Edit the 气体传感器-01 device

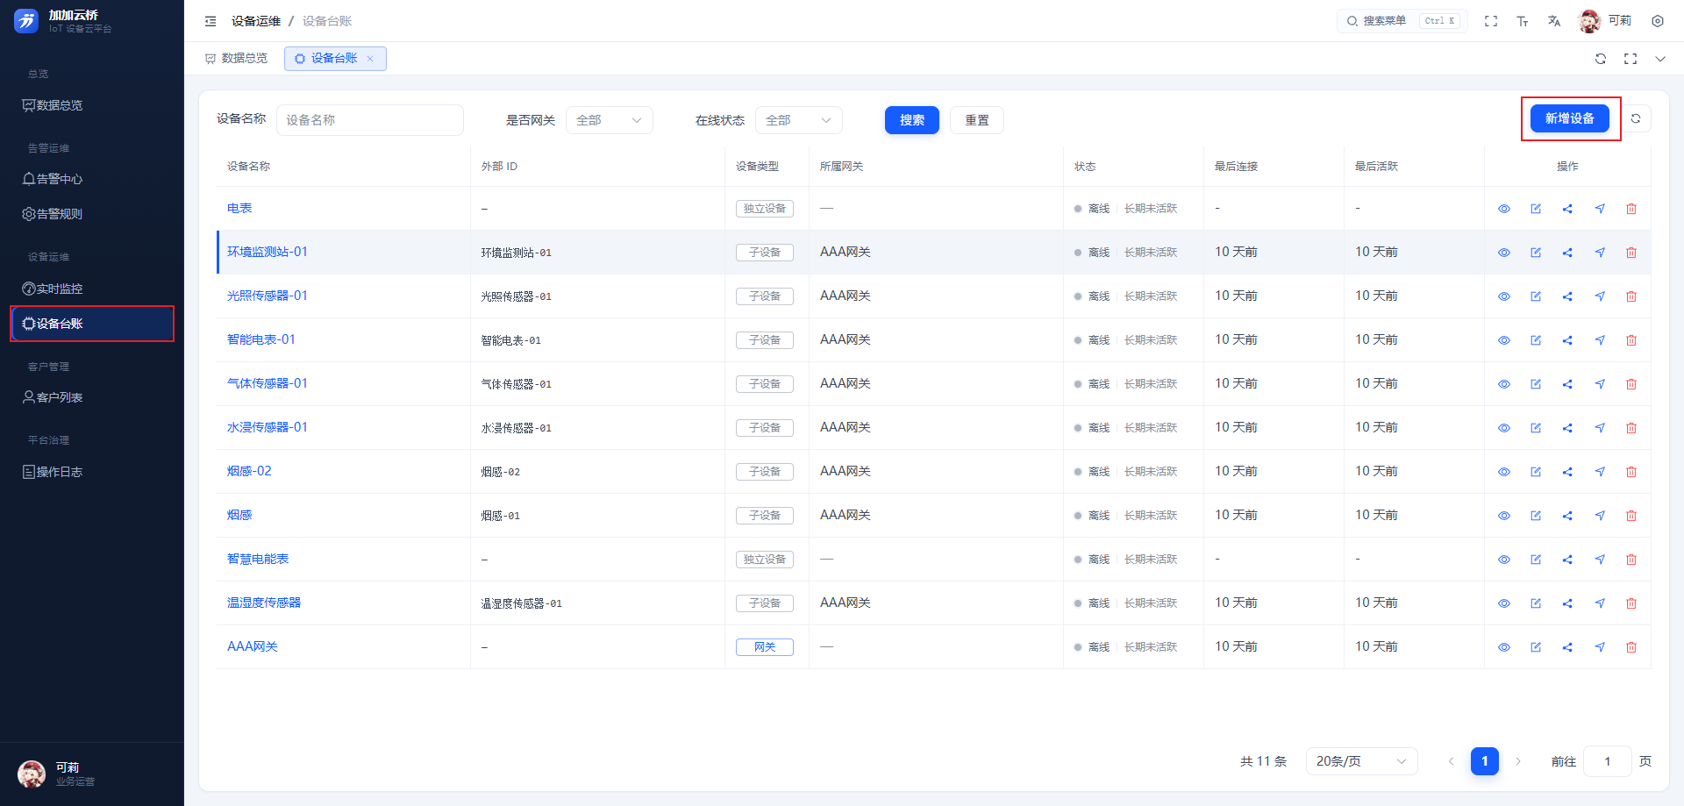coord(1536,384)
